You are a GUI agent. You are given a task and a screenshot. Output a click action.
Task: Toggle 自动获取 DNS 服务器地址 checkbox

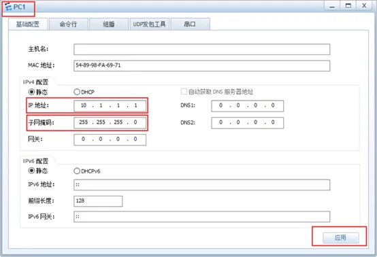click(x=184, y=92)
